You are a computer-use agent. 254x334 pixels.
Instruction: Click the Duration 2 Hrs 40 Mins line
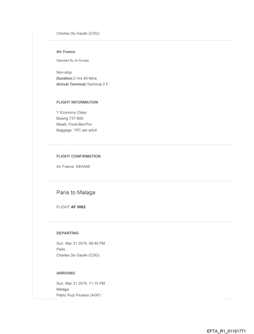tap(77, 78)
